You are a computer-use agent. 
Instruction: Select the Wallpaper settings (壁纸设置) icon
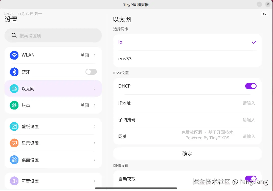tap(14, 126)
